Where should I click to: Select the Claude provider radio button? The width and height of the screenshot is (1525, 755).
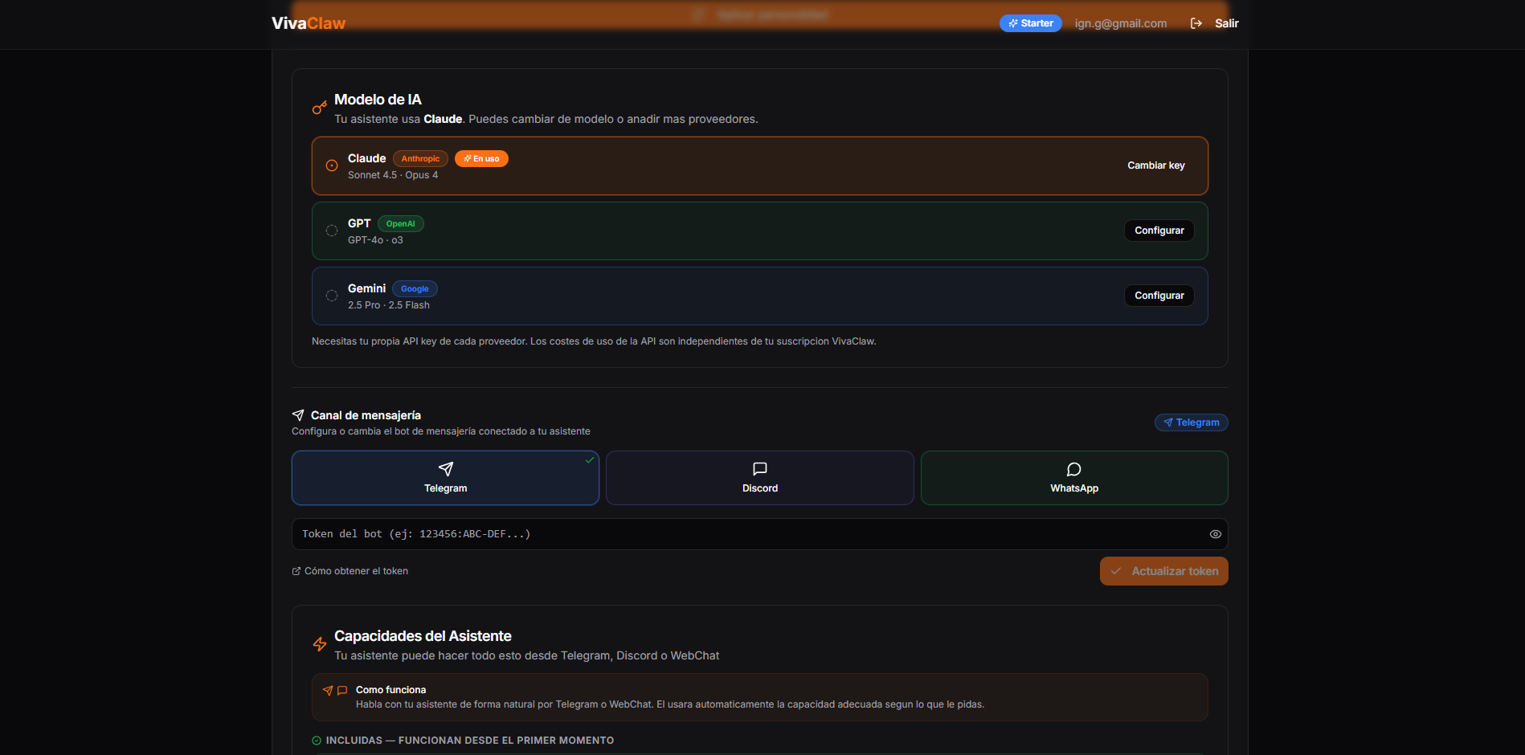click(x=332, y=165)
